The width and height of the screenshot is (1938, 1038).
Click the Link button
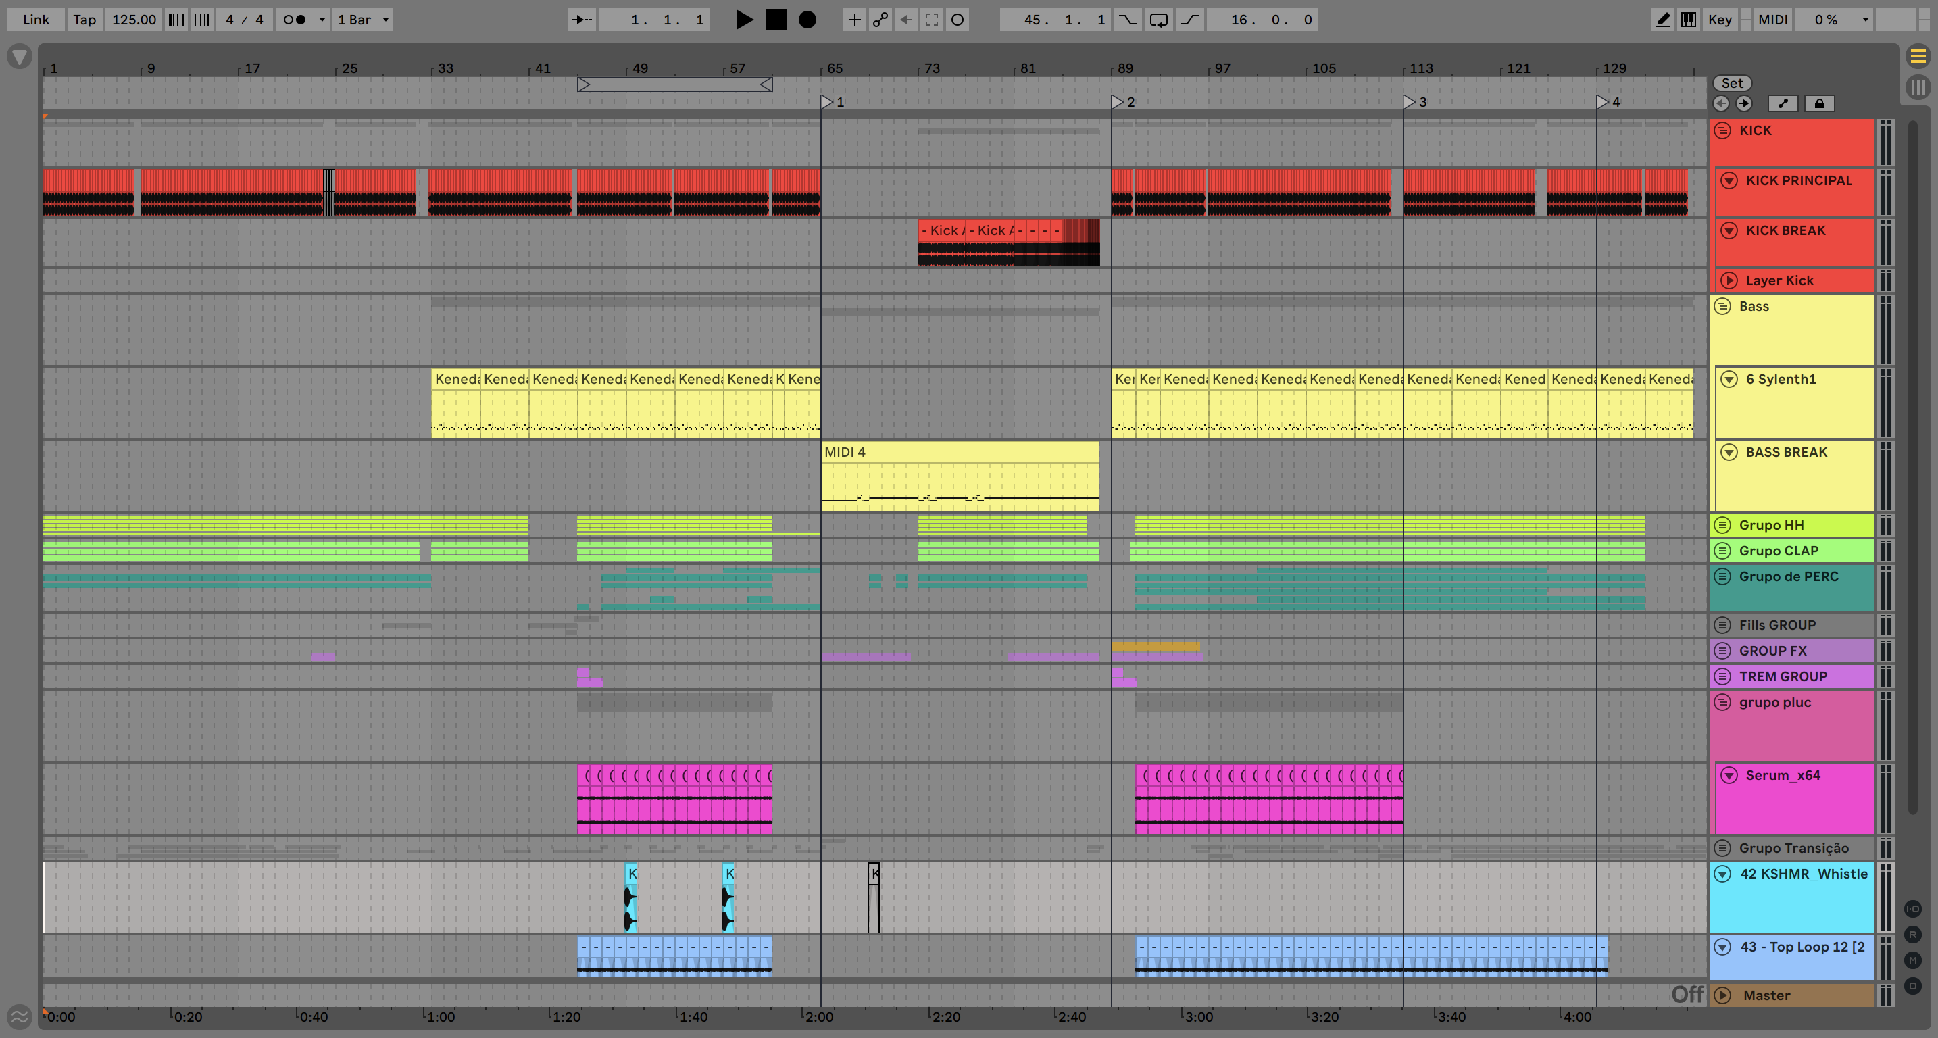35,20
